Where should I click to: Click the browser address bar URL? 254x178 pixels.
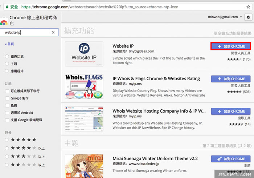coord(100,7)
